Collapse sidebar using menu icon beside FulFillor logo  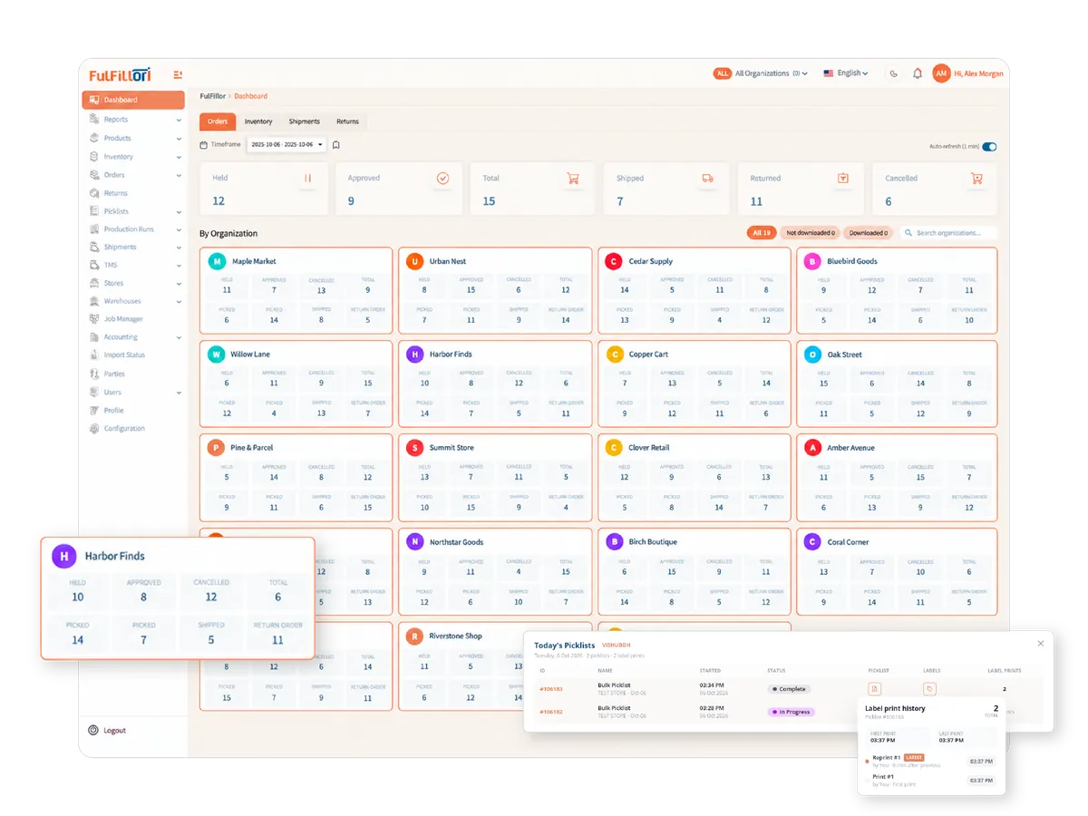click(x=178, y=74)
